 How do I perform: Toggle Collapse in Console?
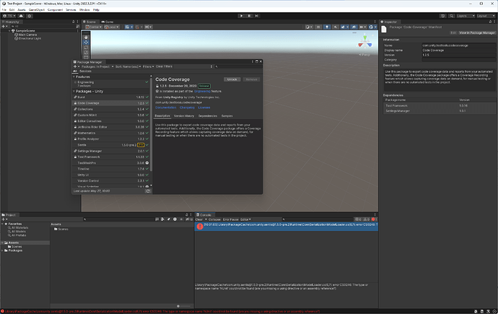[x=214, y=219]
